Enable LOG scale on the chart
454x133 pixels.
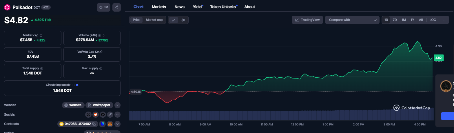point(433,20)
